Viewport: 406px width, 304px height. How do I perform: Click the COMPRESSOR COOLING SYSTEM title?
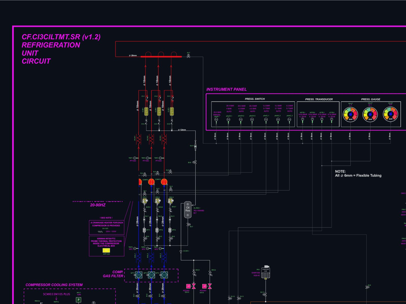click(54, 285)
